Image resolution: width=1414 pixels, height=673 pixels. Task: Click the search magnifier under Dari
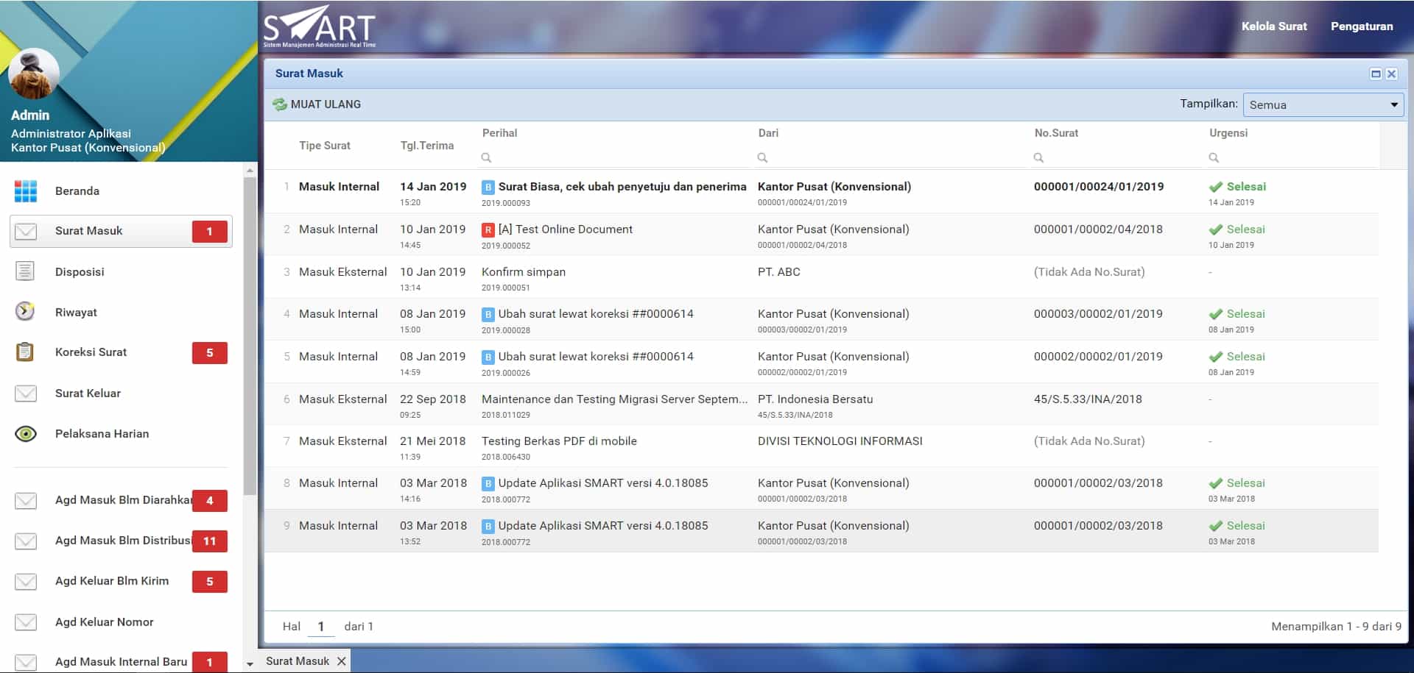pos(762,157)
